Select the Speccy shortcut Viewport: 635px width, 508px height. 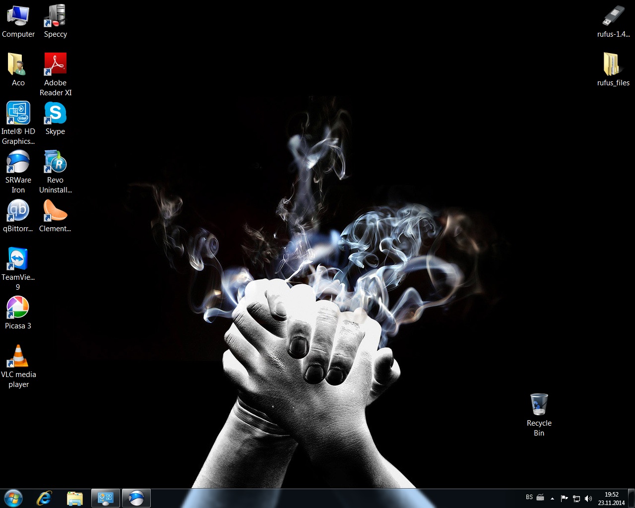coord(55,21)
